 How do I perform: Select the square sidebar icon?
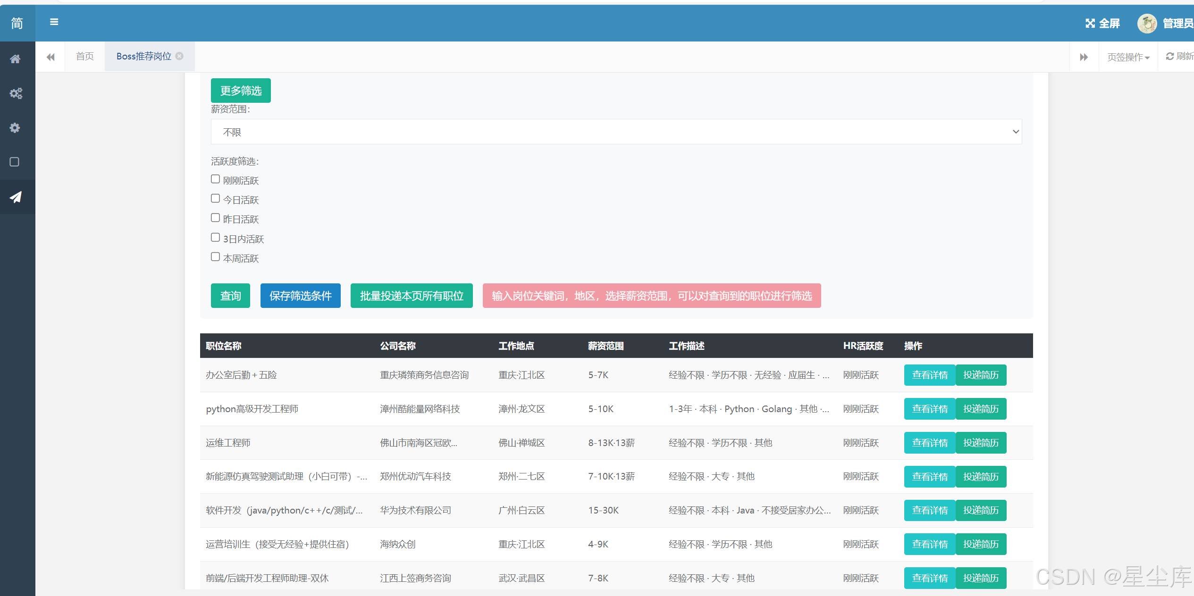point(15,162)
